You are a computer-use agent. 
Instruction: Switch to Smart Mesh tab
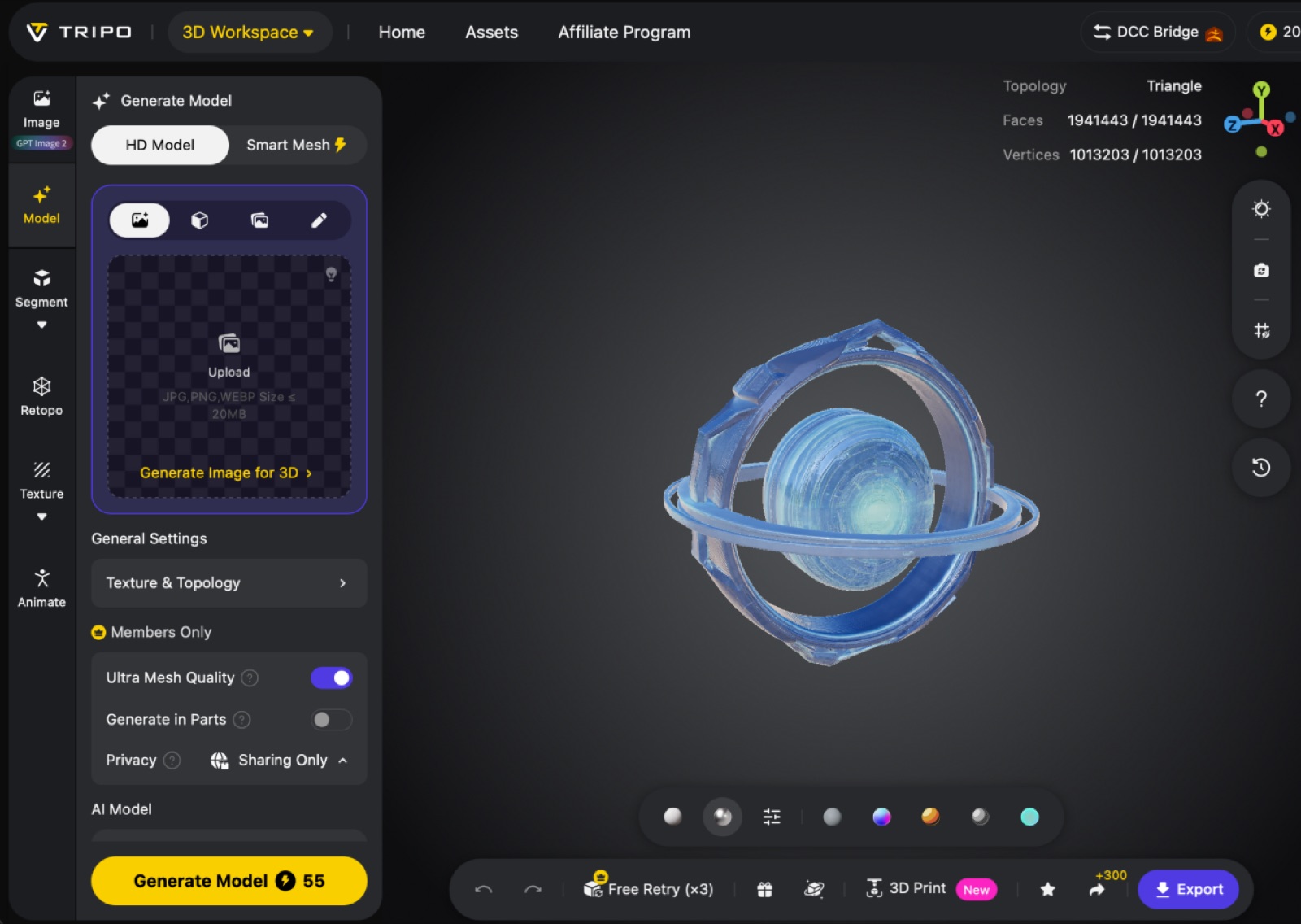(x=297, y=145)
